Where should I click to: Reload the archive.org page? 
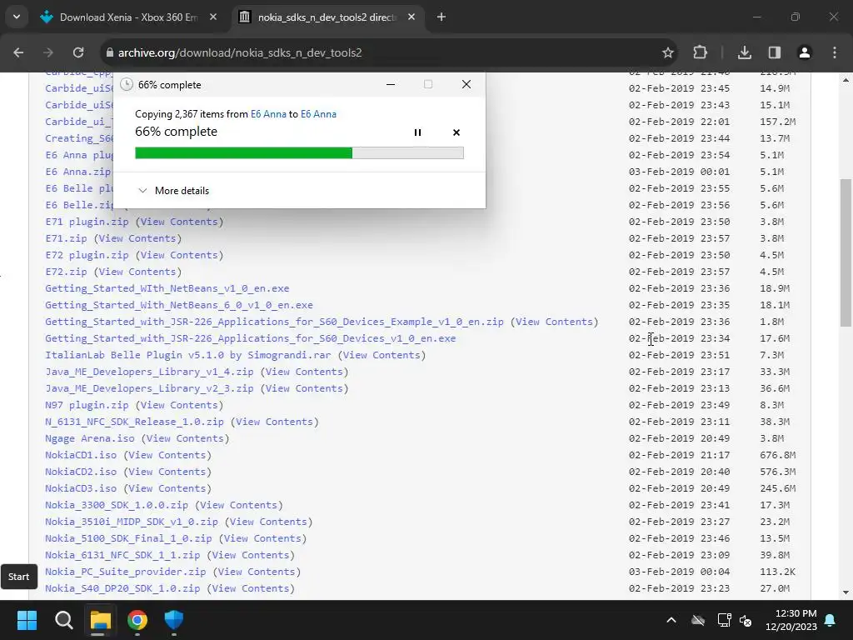coord(78,52)
